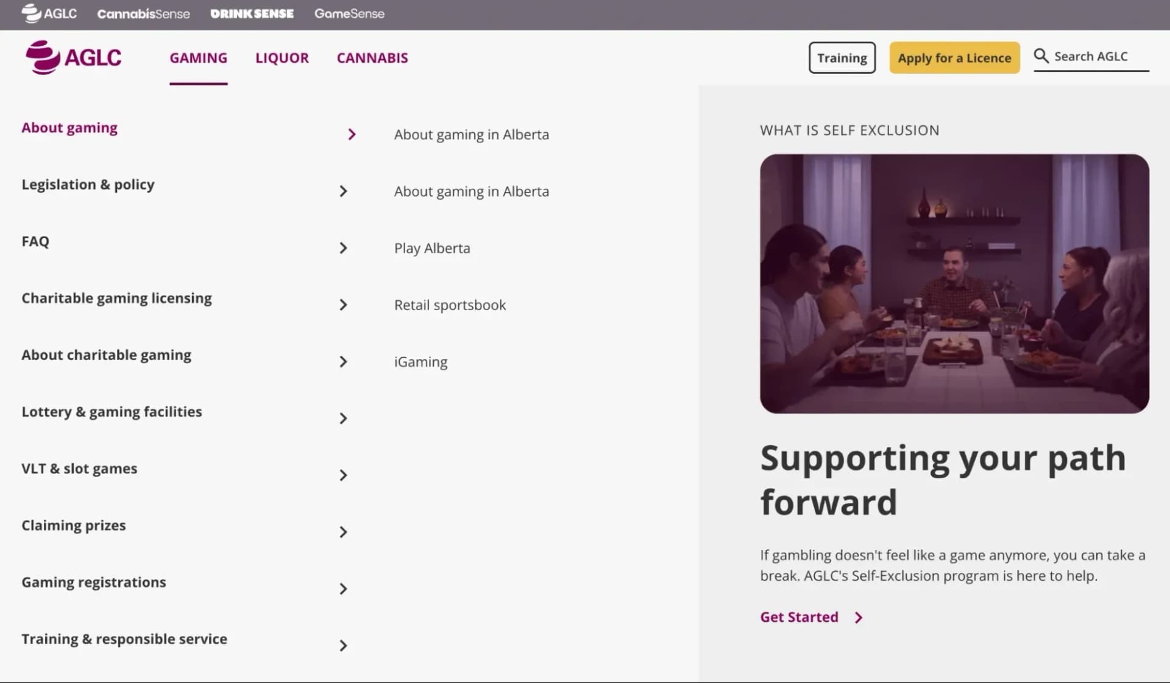Click the arrow next to Get Started
The width and height of the screenshot is (1170, 683).
pos(859,617)
